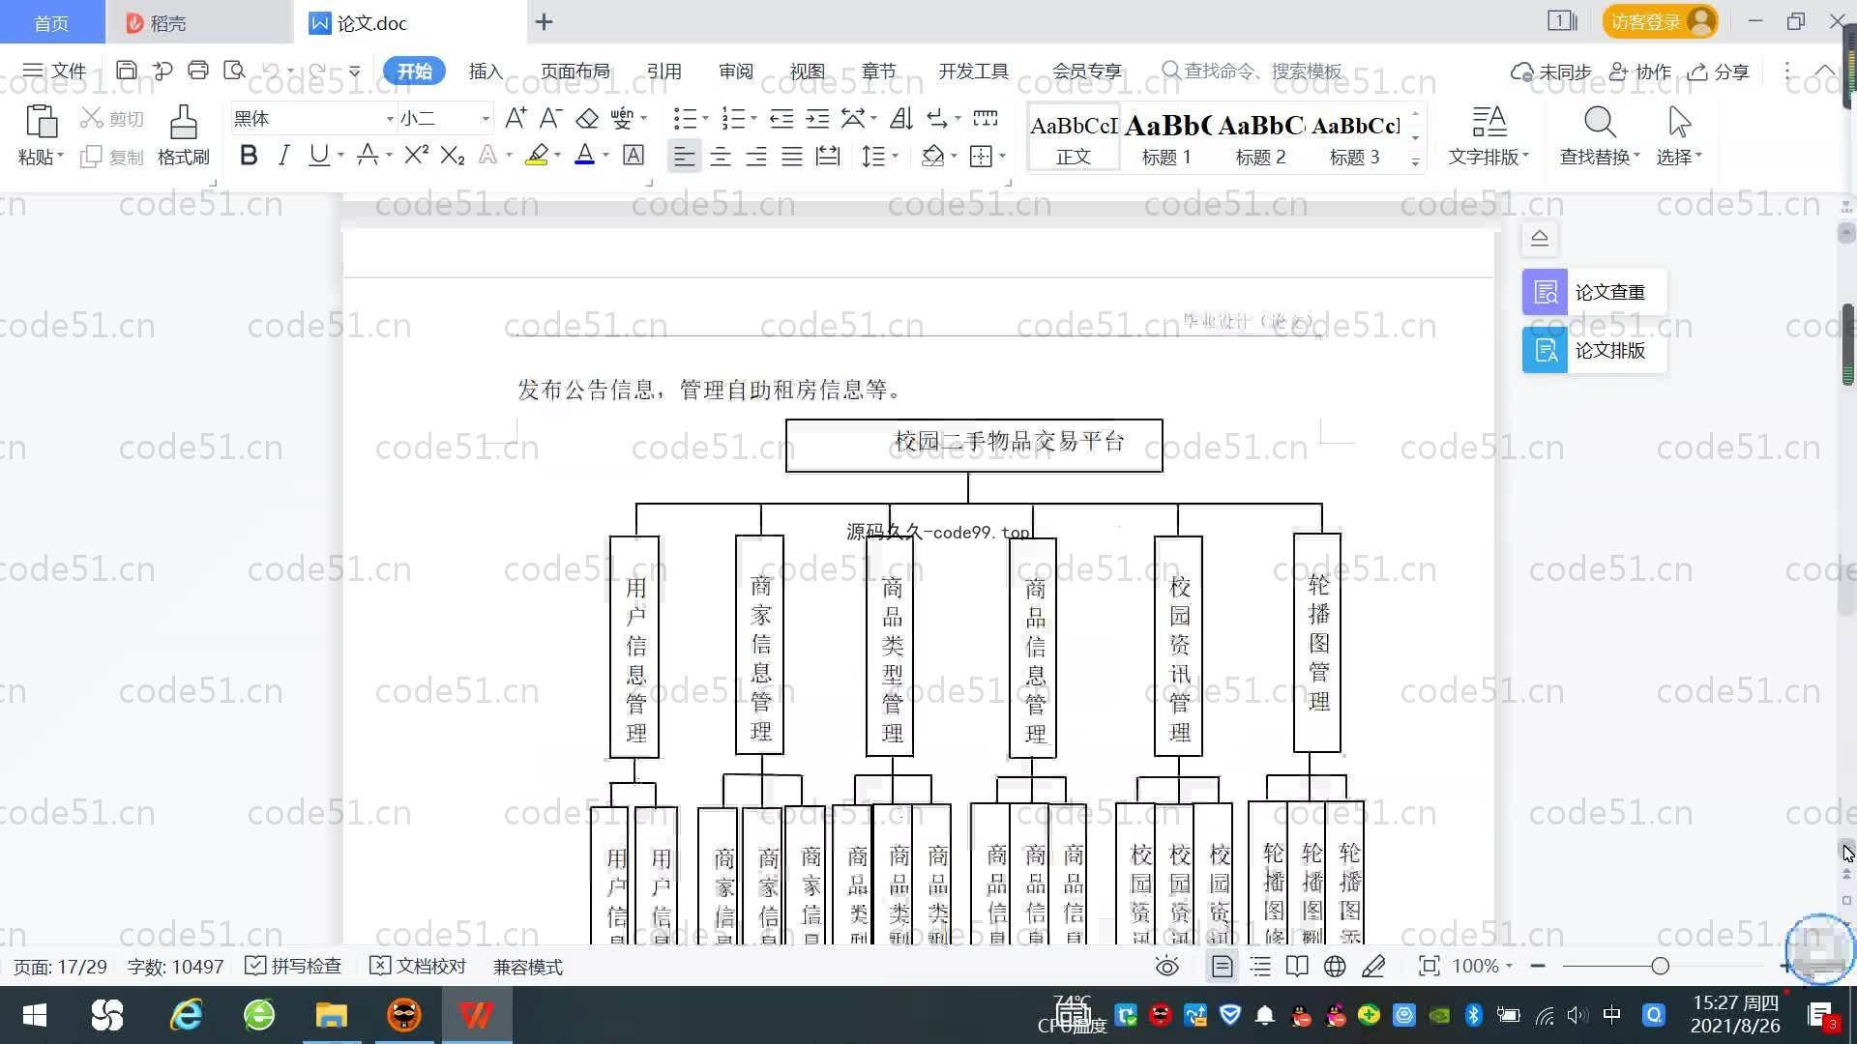Image resolution: width=1857 pixels, height=1044 pixels.
Task: Click the 协作 collaborate button
Action: click(1640, 72)
